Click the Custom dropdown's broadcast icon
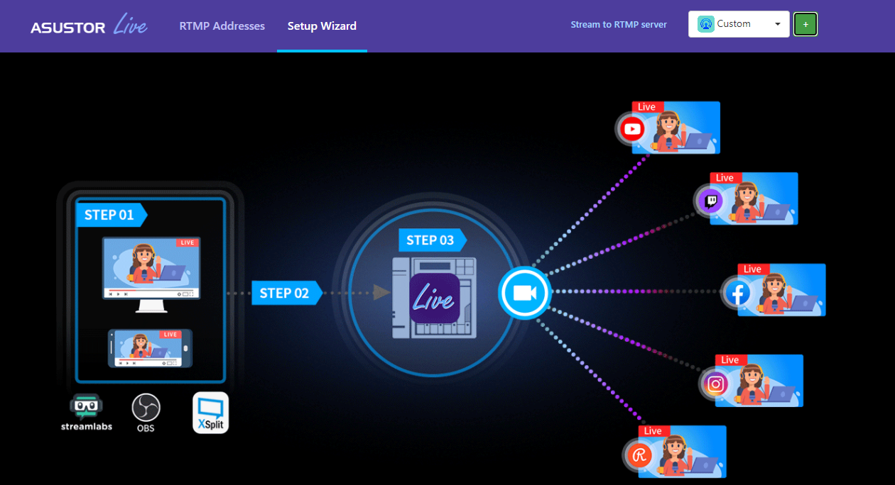 coord(705,24)
